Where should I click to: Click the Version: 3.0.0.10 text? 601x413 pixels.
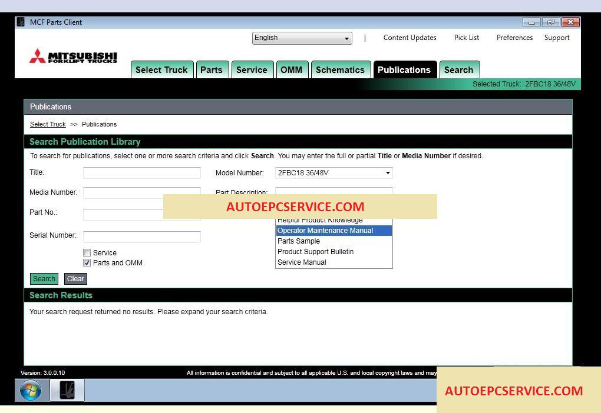coord(42,373)
